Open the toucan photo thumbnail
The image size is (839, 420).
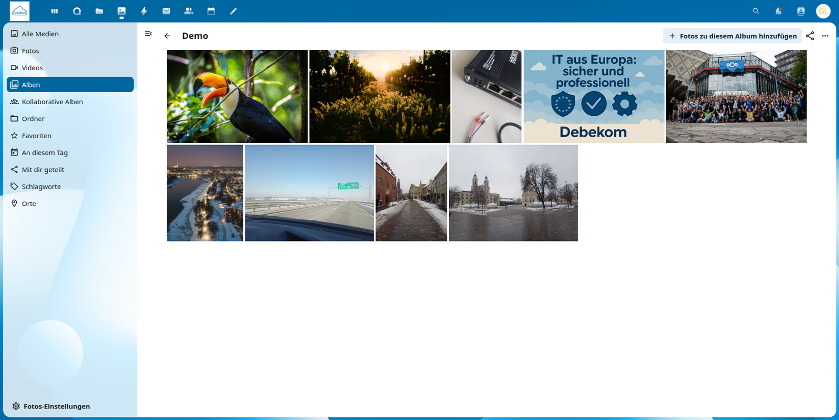click(x=237, y=96)
